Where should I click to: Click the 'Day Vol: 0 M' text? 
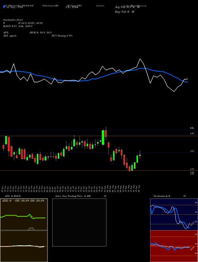coord(125,12)
